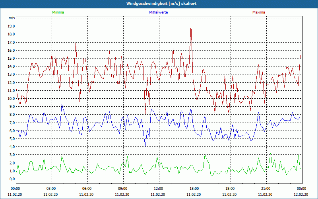Click the 3,0 y-axis value
Viewport: 318px width, 199px height.
click(12, 155)
